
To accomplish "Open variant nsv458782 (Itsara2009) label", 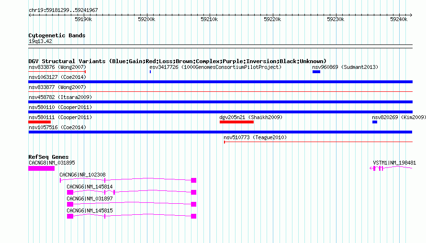I will coord(60,97).
